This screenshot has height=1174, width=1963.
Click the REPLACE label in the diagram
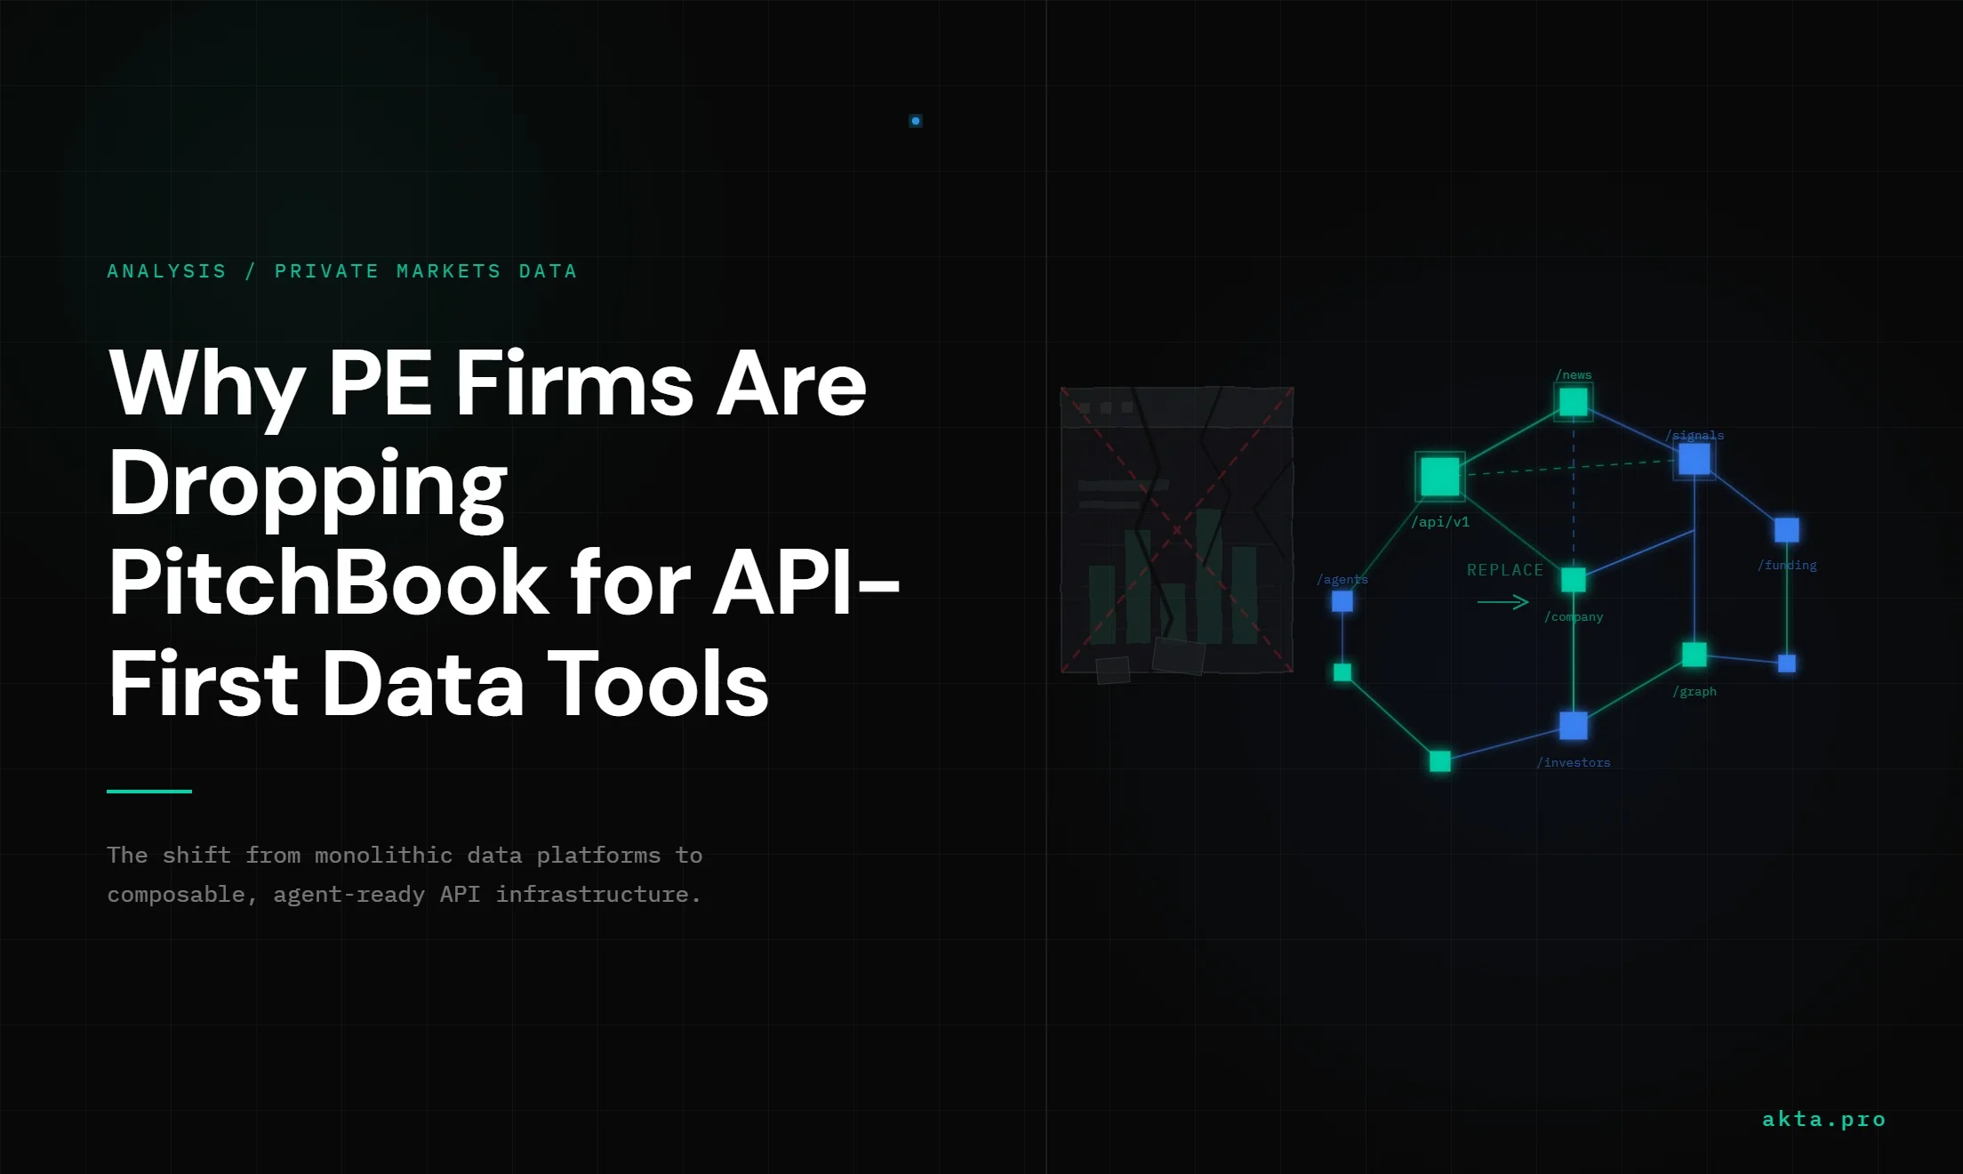tap(1505, 570)
